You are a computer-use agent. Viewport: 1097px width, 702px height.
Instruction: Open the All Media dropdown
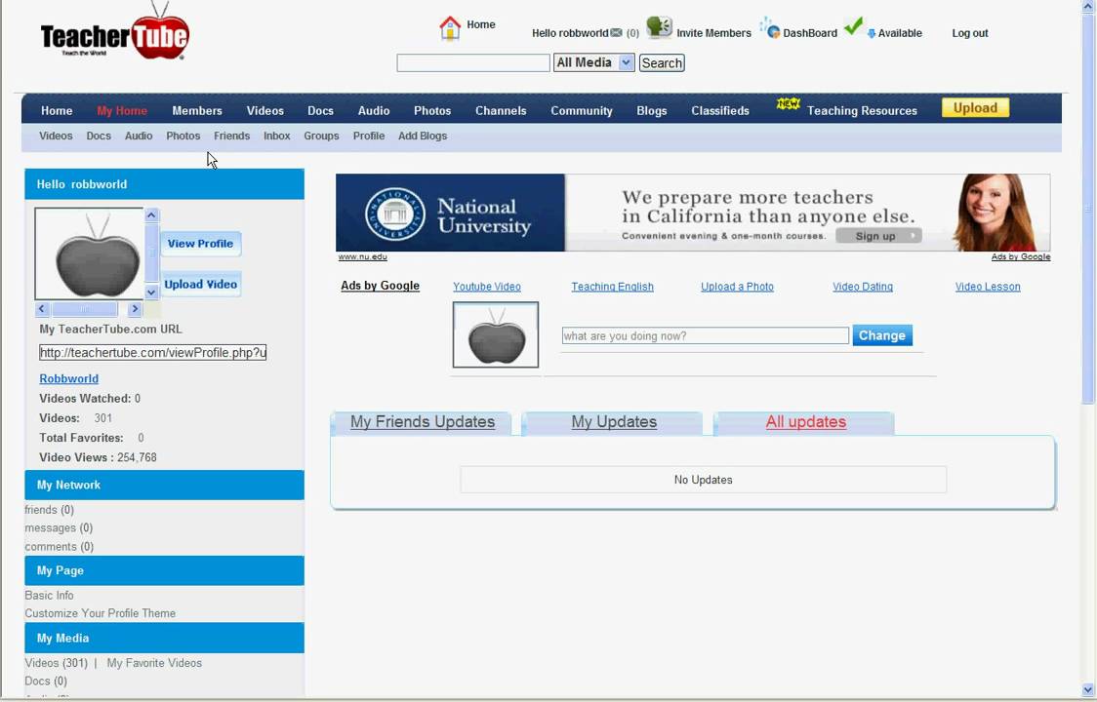coord(594,63)
